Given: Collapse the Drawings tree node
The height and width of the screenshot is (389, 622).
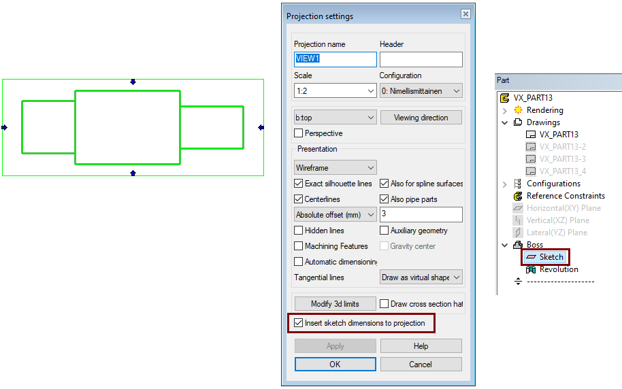Looking at the screenshot, I should coord(504,122).
